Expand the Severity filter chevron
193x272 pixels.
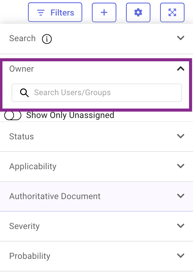tap(181, 226)
